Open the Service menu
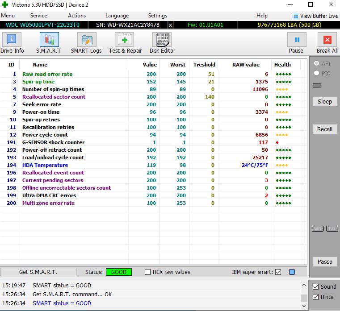 coord(38,16)
